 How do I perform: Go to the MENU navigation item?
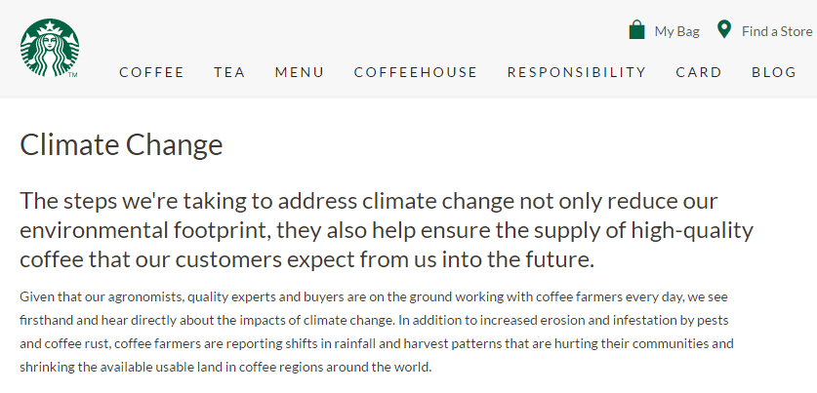(x=300, y=72)
